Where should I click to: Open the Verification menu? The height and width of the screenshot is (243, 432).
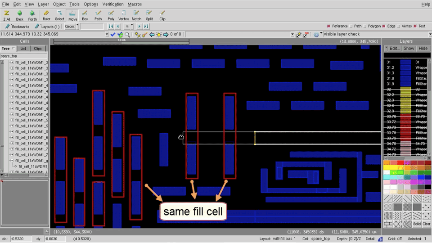pyautogui.click(x=113, y=4)
